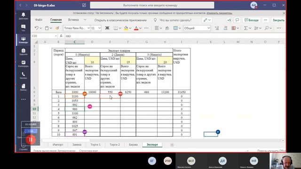Click the cell borders icon
301x169 pixels.
116,28
